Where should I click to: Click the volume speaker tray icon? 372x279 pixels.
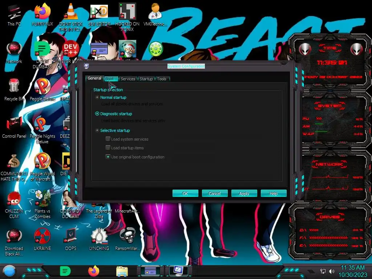332,271
